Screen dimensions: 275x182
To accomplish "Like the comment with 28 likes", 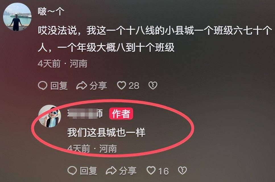I will coord(121,85).
